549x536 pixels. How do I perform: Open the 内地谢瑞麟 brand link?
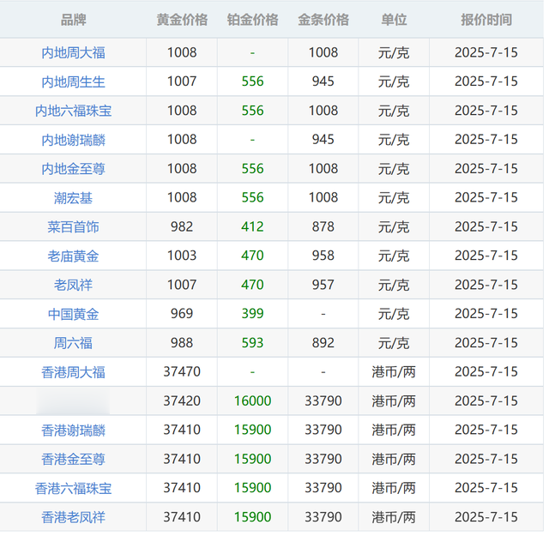[x=74, y=140]
